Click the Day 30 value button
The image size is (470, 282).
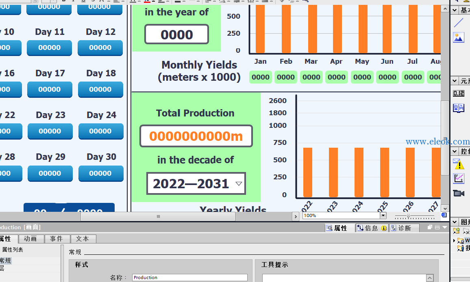(x=101, y=173)
